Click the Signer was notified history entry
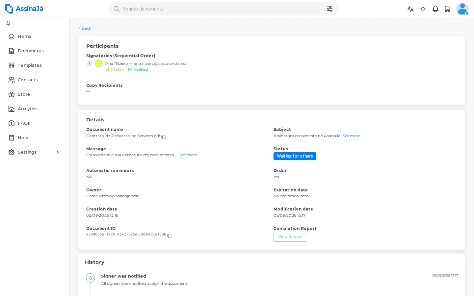The height and width of the screenshot is (296, 474). click(123, 276)
